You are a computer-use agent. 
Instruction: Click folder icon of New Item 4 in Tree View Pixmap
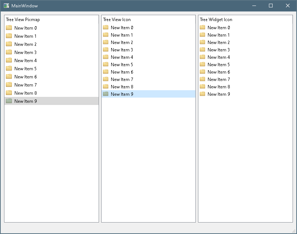(x=9, y=61)
